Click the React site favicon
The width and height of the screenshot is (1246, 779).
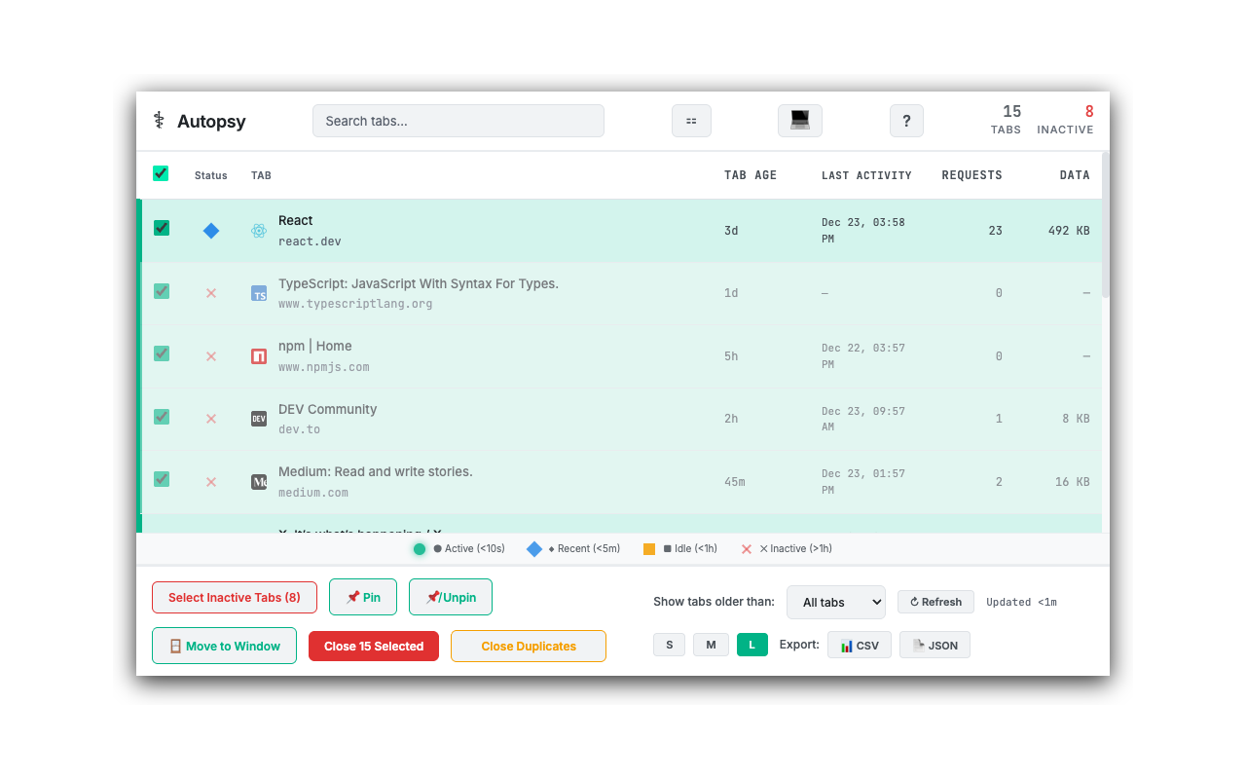click(x=258, y=231)
